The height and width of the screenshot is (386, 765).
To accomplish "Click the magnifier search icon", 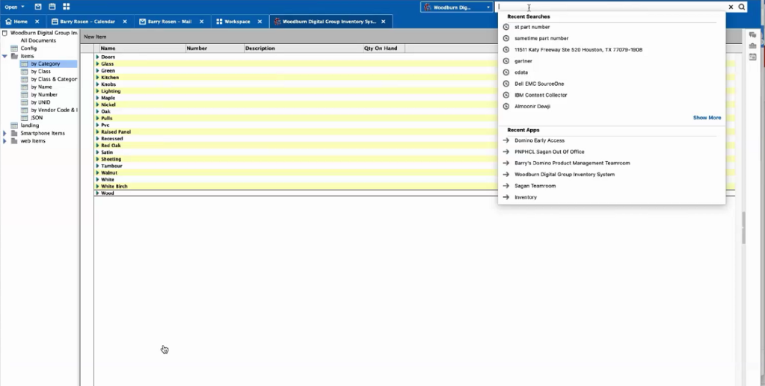I will pyautogui.click(x=742, y=7).
